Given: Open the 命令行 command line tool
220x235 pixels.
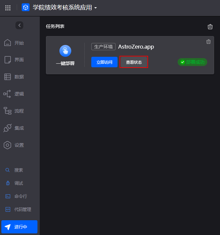Looking at the screenshot, I should point(16,196).
